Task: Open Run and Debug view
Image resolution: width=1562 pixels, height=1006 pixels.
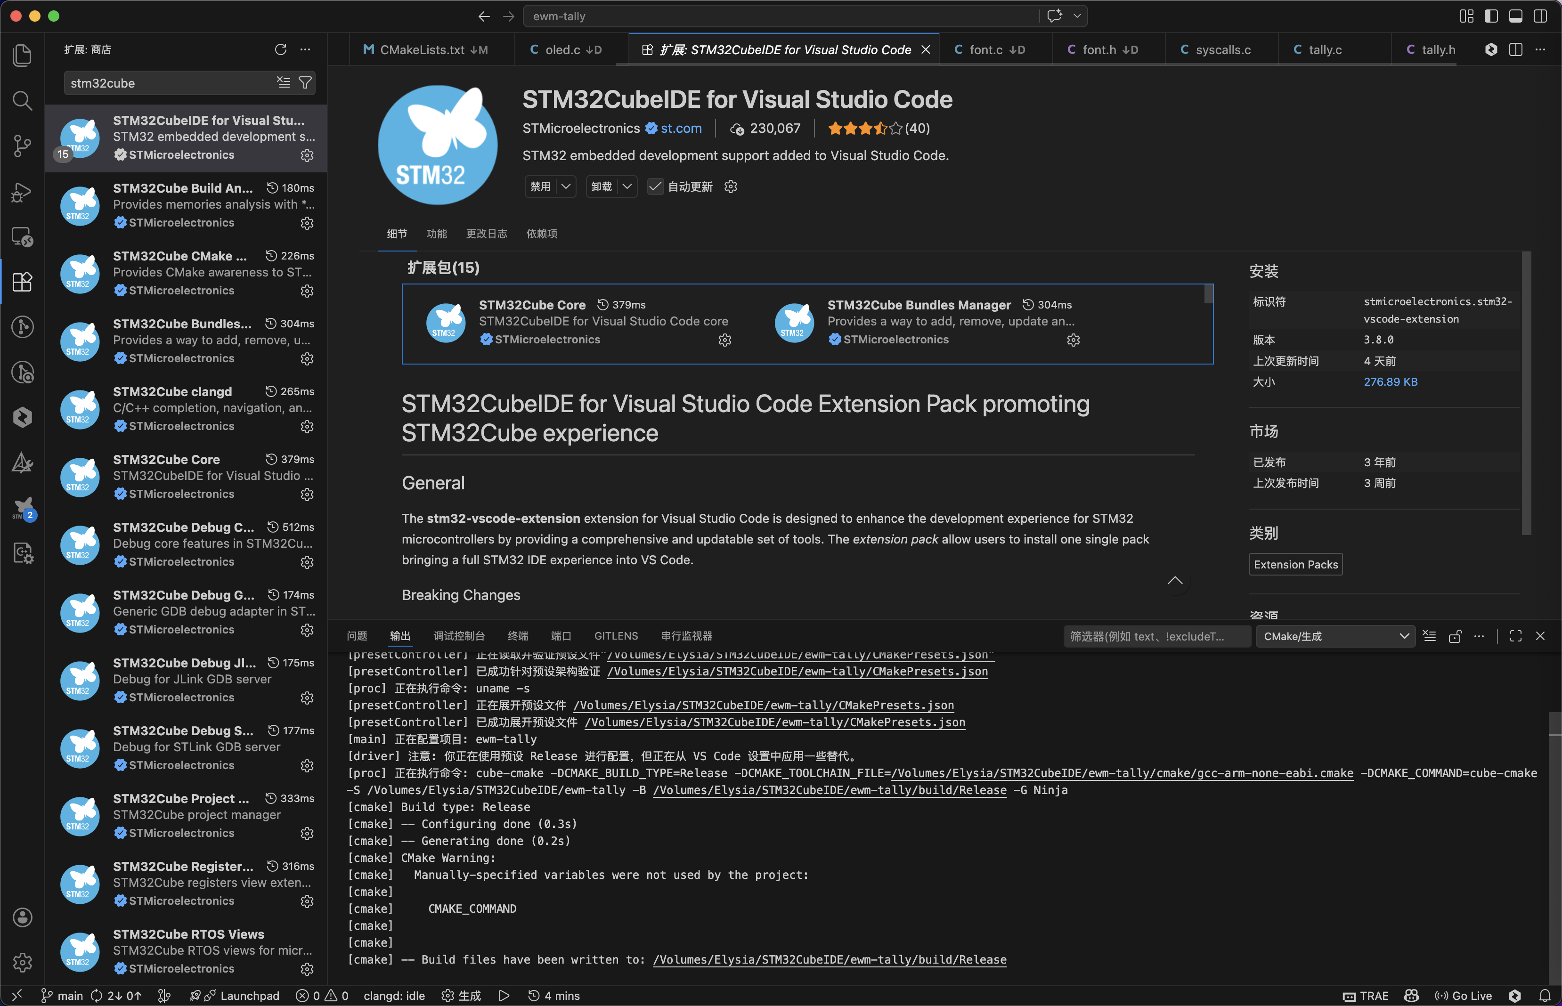Action: 22,192
